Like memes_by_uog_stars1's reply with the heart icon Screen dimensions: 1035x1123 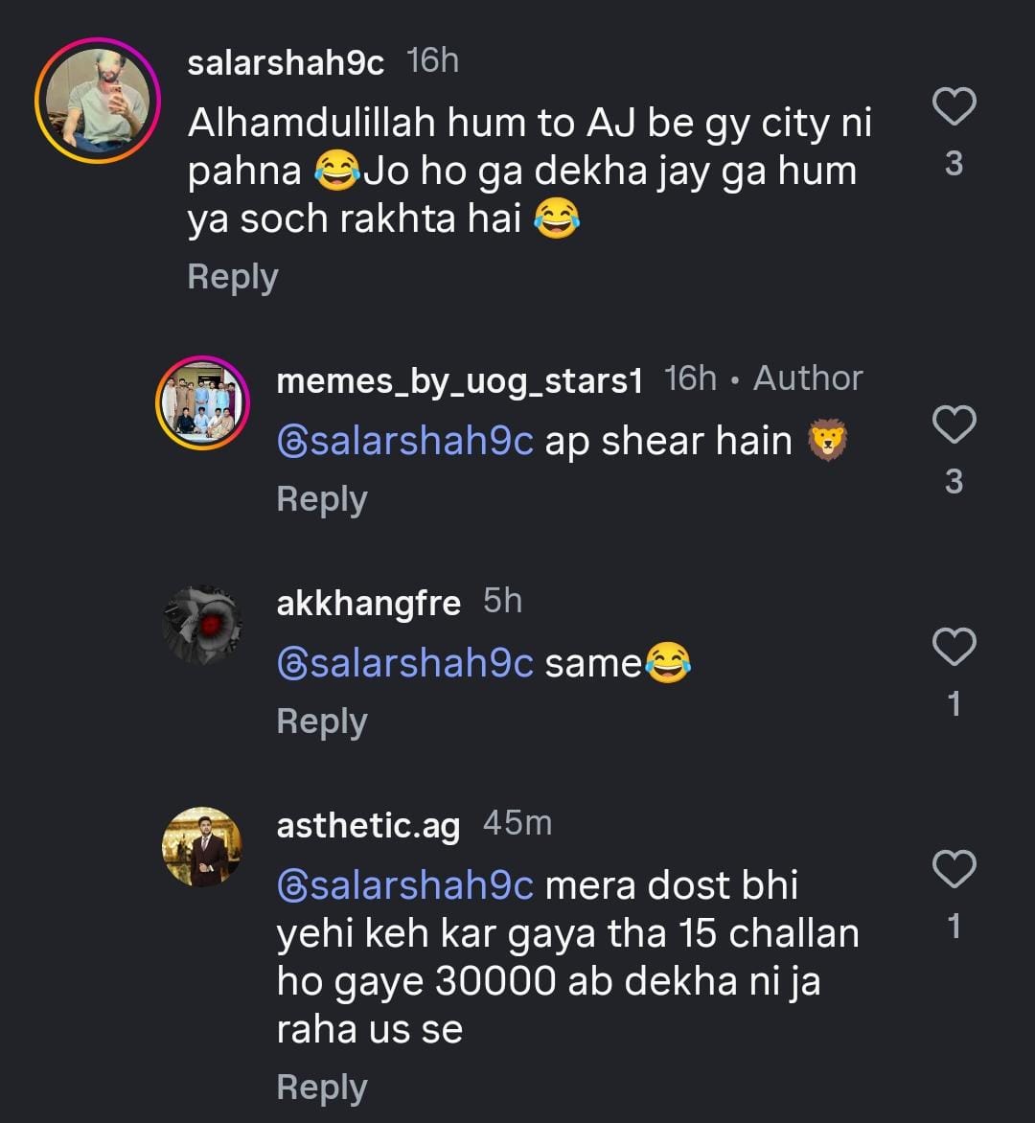(x=954, y=424)
